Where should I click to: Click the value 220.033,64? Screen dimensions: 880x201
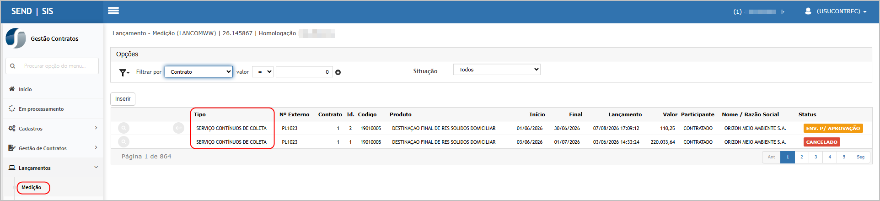point(663,142)
